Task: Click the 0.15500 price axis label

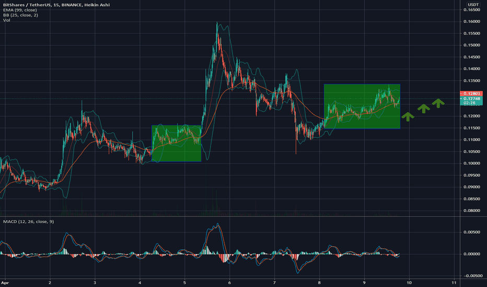Action: pyautogui.click(x=471, y=33)
